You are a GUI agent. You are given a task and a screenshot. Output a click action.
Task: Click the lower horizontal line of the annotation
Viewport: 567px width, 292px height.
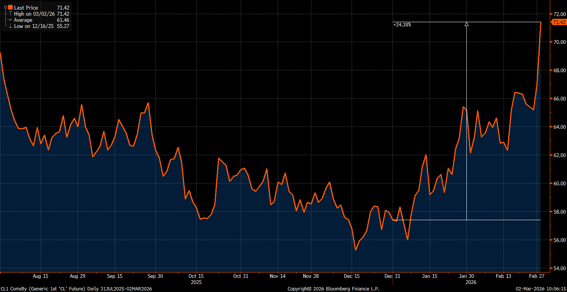coord(497,220)
